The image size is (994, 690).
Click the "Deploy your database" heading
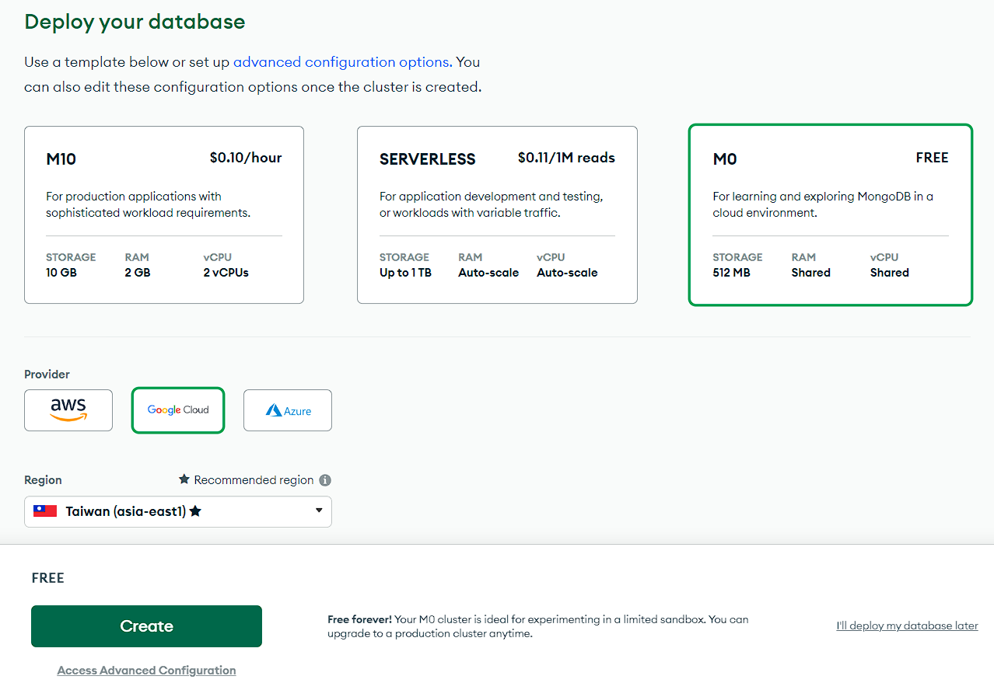(x=135, y=22)
